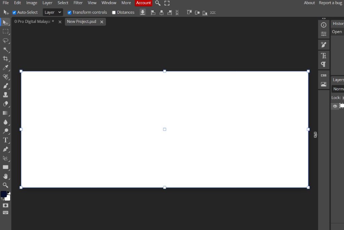
Task: Select the Move tool in left toolbar
Action: tap(5, 23)
